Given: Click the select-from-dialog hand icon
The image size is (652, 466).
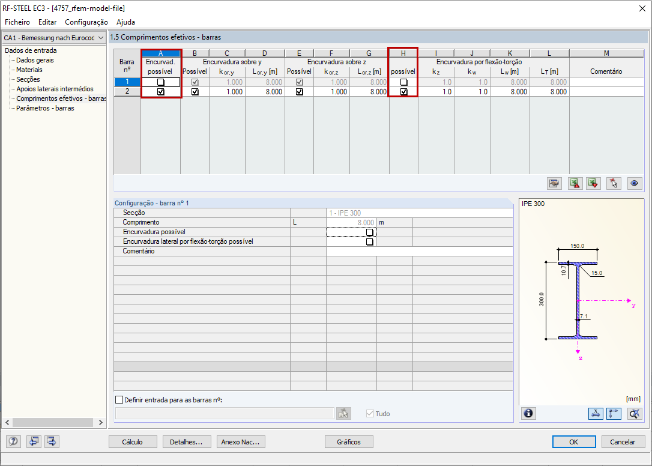Looking at the screenshot, I should tap(554, 184).
